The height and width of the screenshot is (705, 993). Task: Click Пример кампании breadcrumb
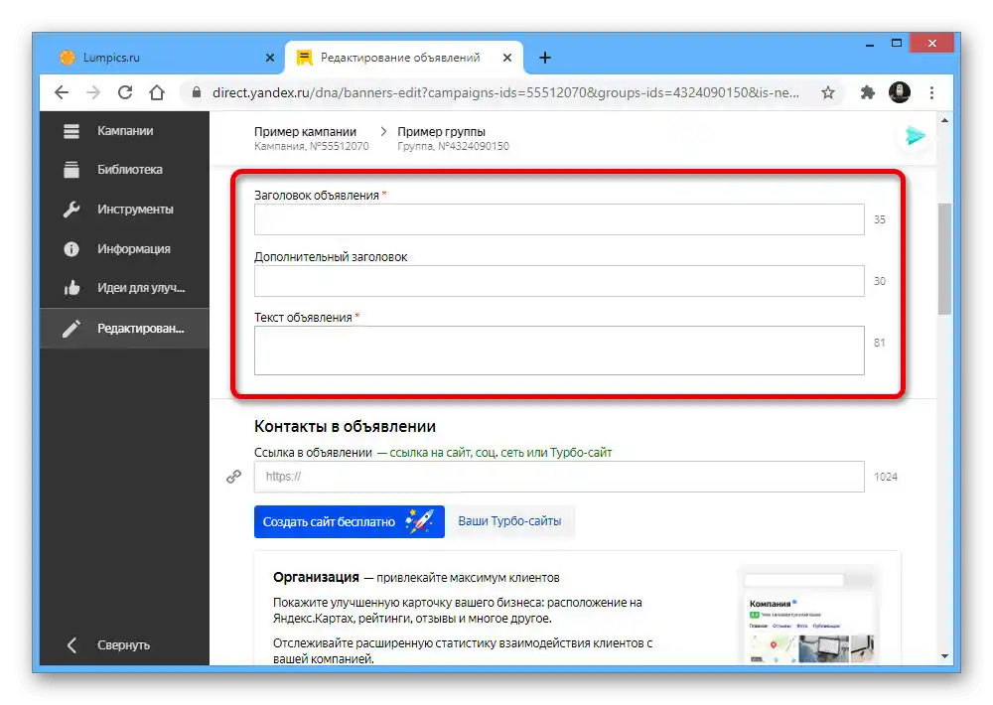tap(305, 132)
